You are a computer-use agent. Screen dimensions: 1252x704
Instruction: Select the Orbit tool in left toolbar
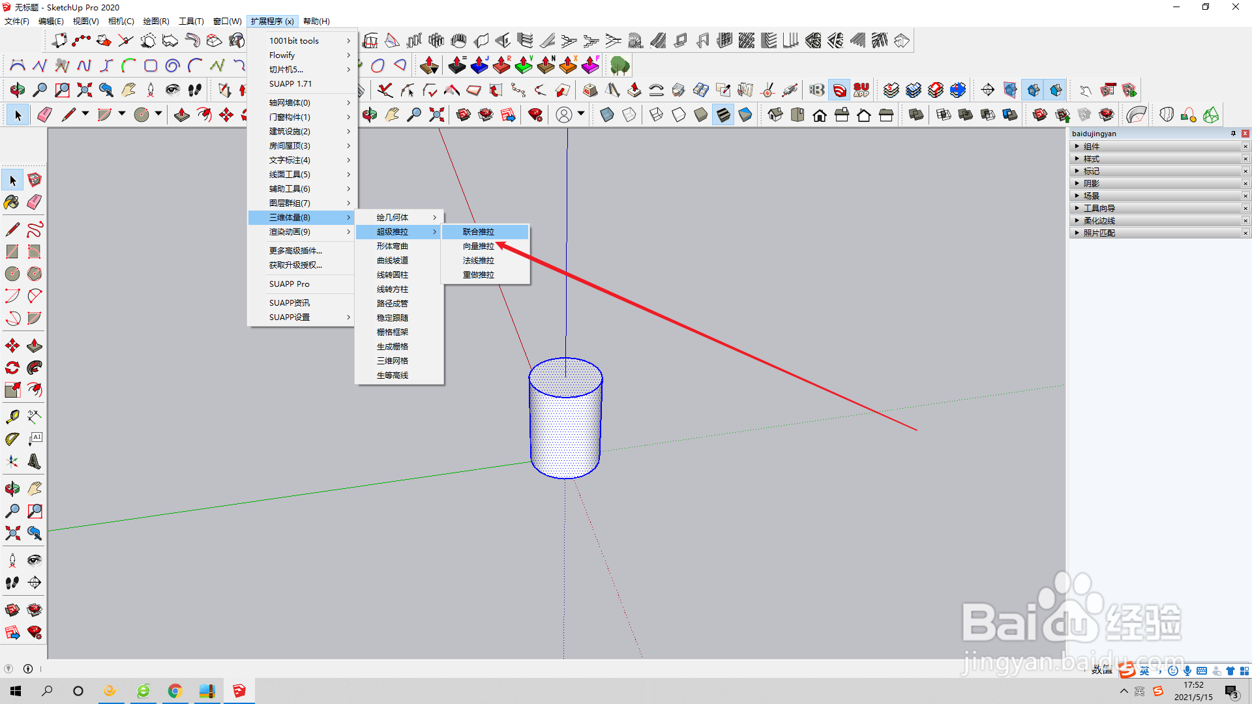12,488
